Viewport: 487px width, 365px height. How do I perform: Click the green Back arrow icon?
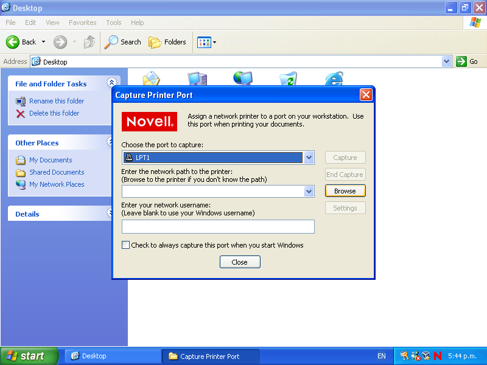click(x=13, y=42)
